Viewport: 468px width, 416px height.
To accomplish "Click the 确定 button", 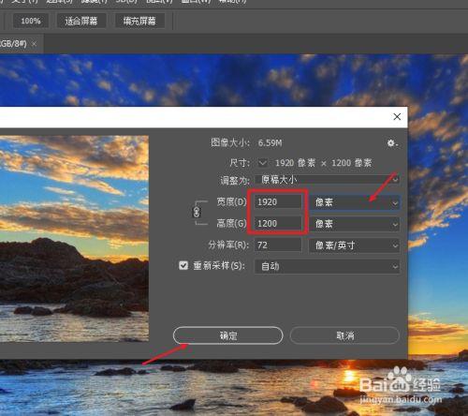I will point(228,335).
